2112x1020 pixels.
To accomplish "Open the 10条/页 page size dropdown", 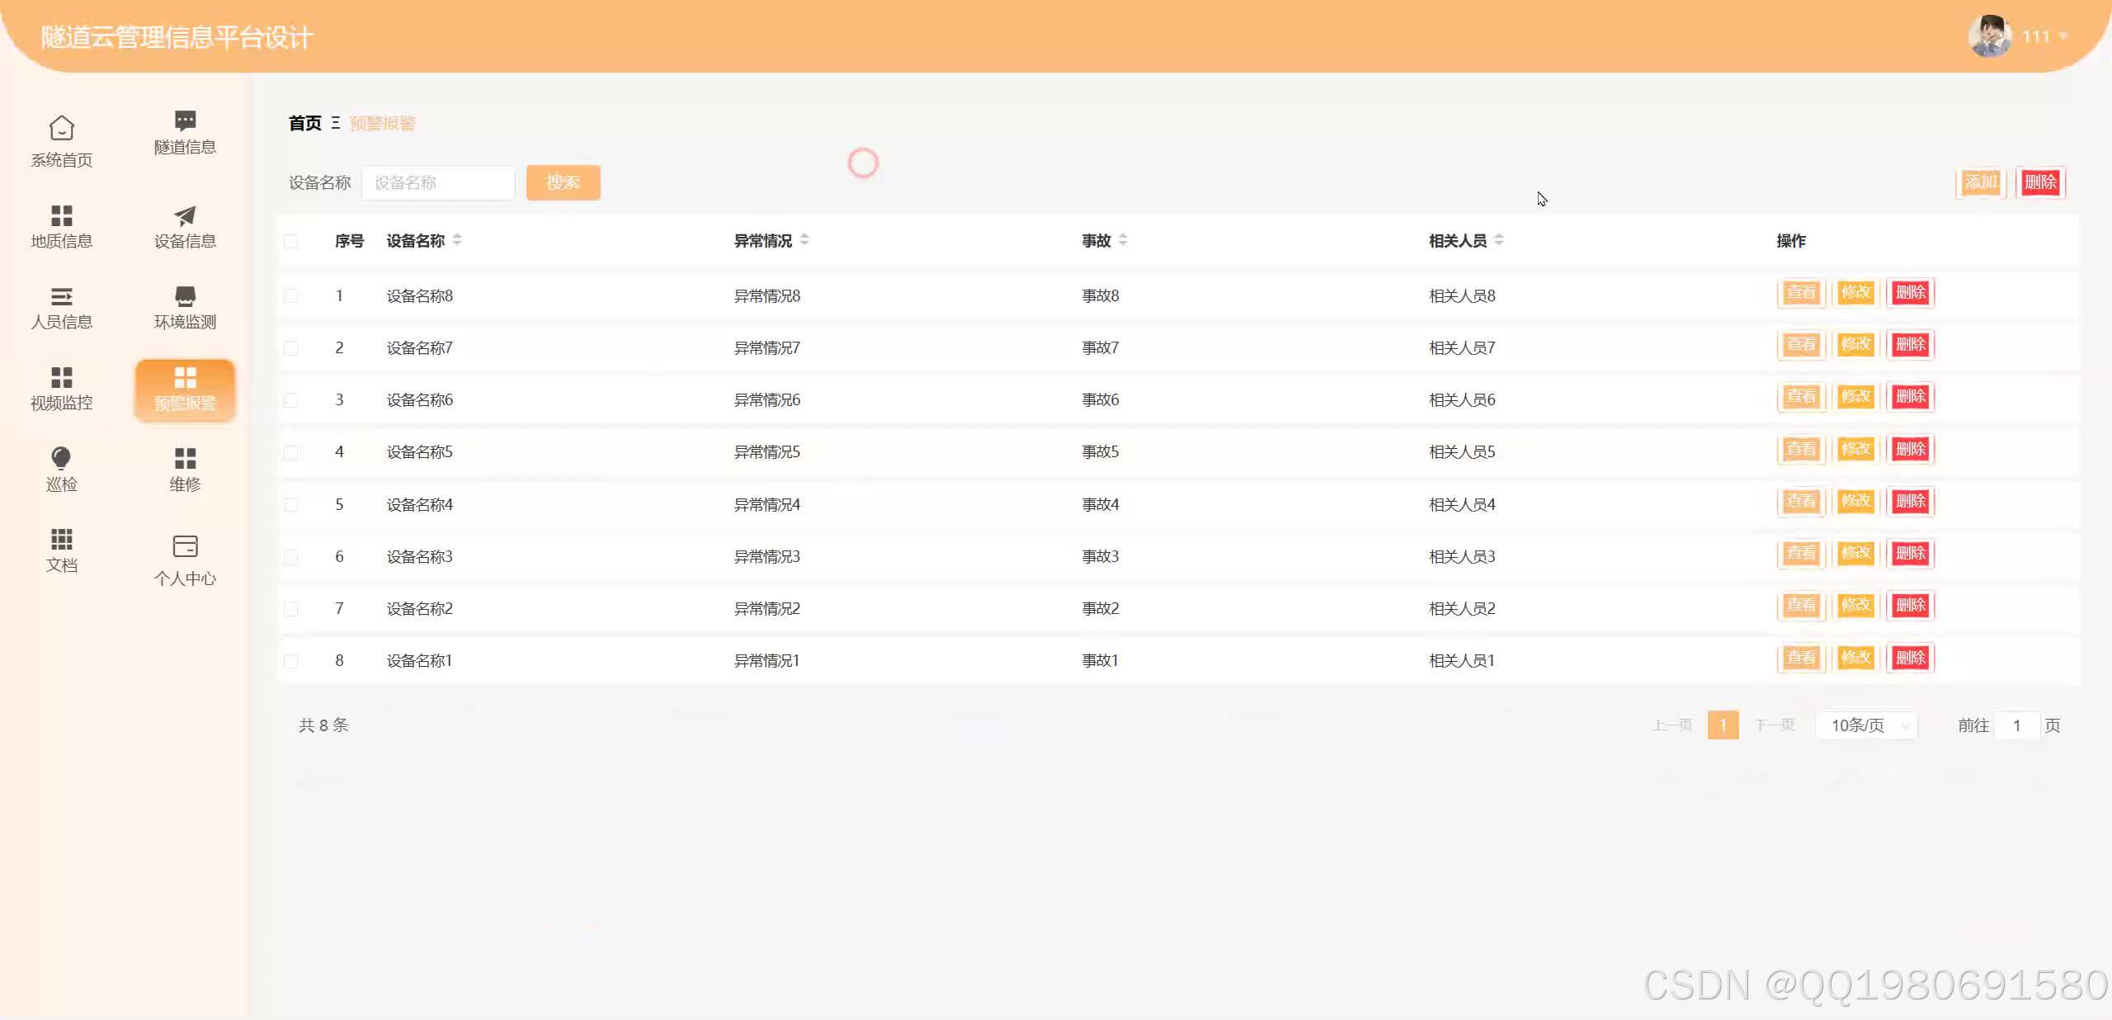I will coord(1866,725).
